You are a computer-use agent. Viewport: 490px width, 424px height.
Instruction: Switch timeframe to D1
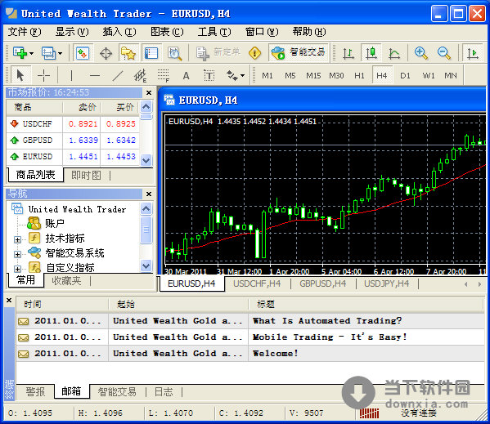[405, 75]
